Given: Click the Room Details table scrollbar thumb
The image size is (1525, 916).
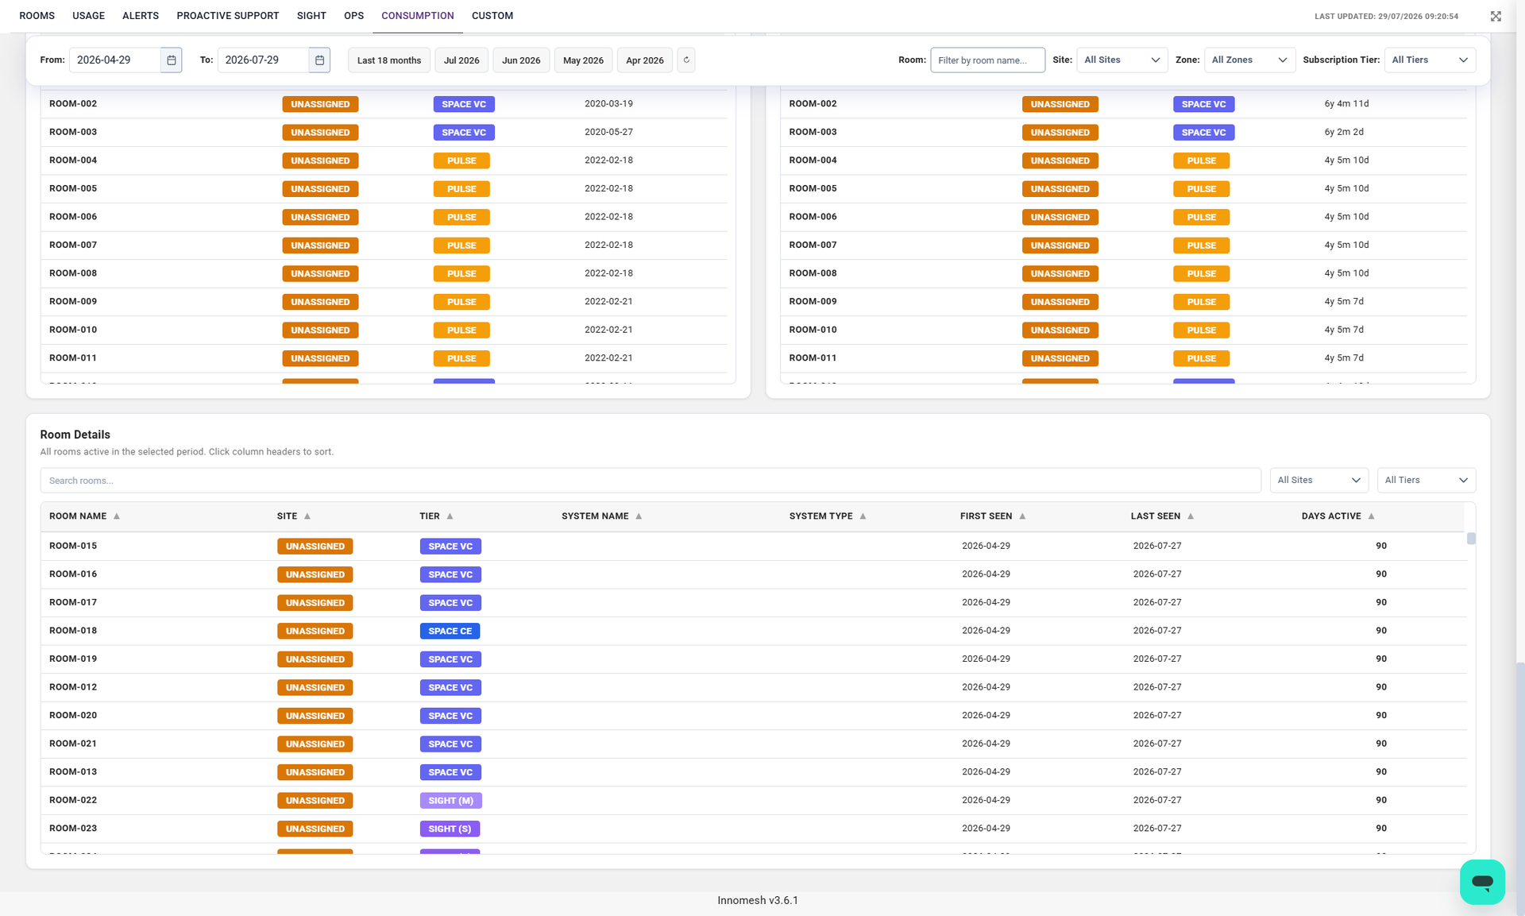Looking at the screenshot, I should tap(1471, 539).
